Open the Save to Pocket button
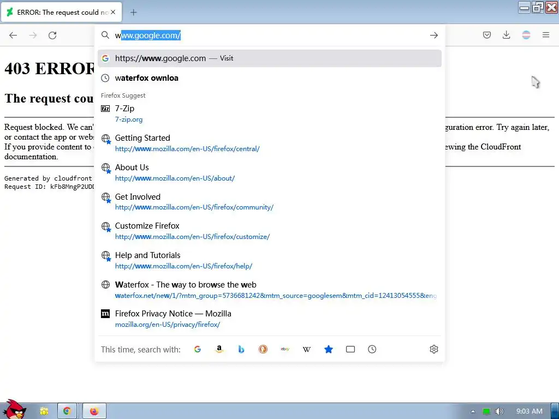 (486, 35)
